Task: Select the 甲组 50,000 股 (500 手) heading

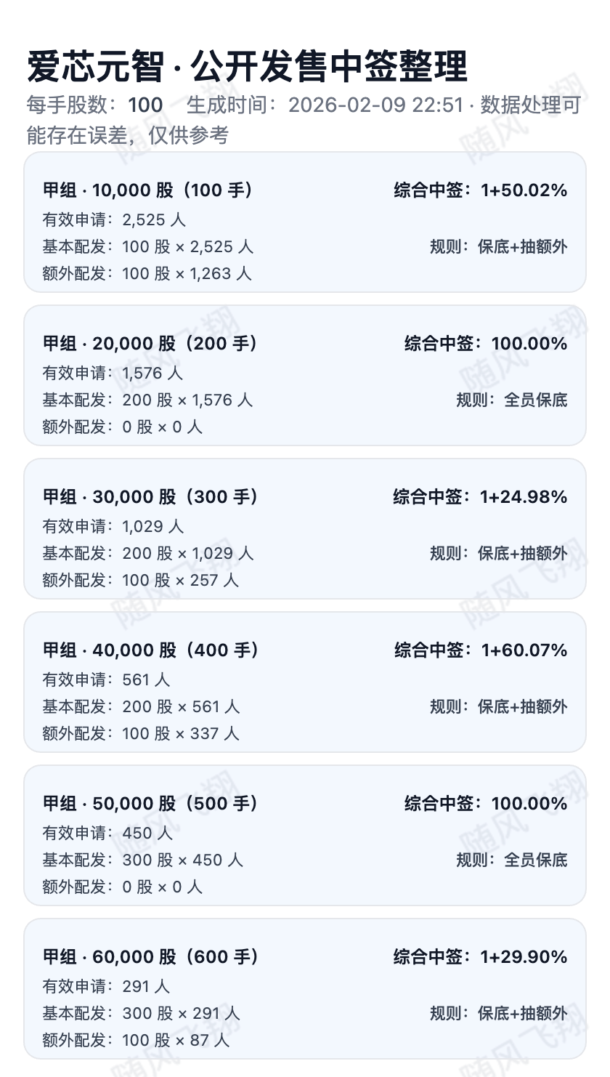Action: pos(150,804)
